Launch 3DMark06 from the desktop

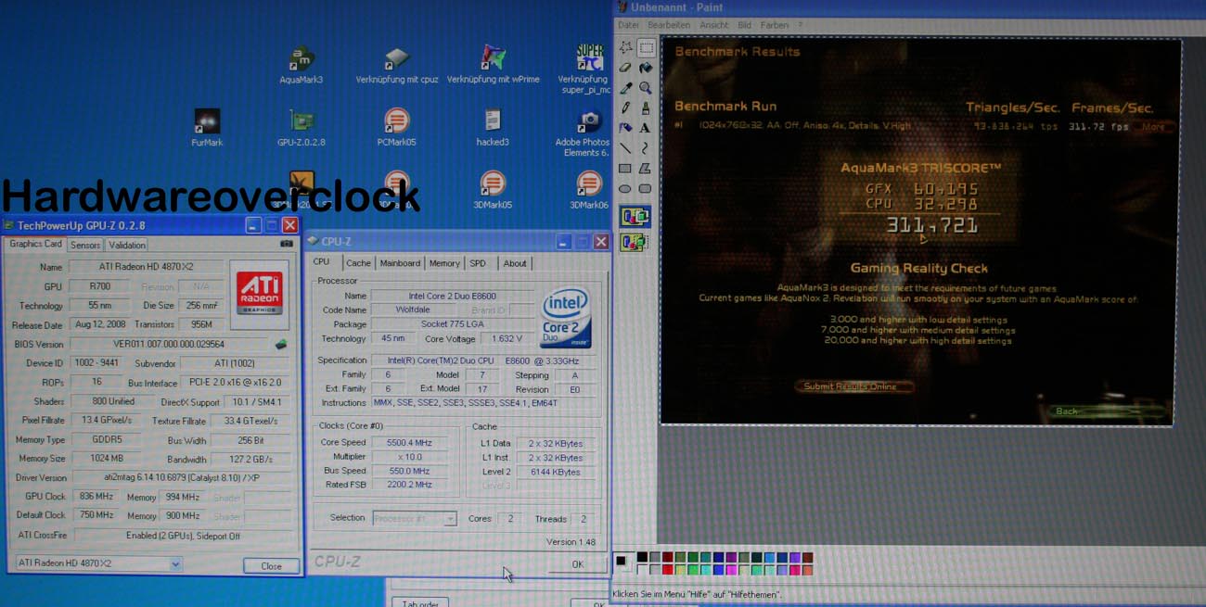coord(589,190)
